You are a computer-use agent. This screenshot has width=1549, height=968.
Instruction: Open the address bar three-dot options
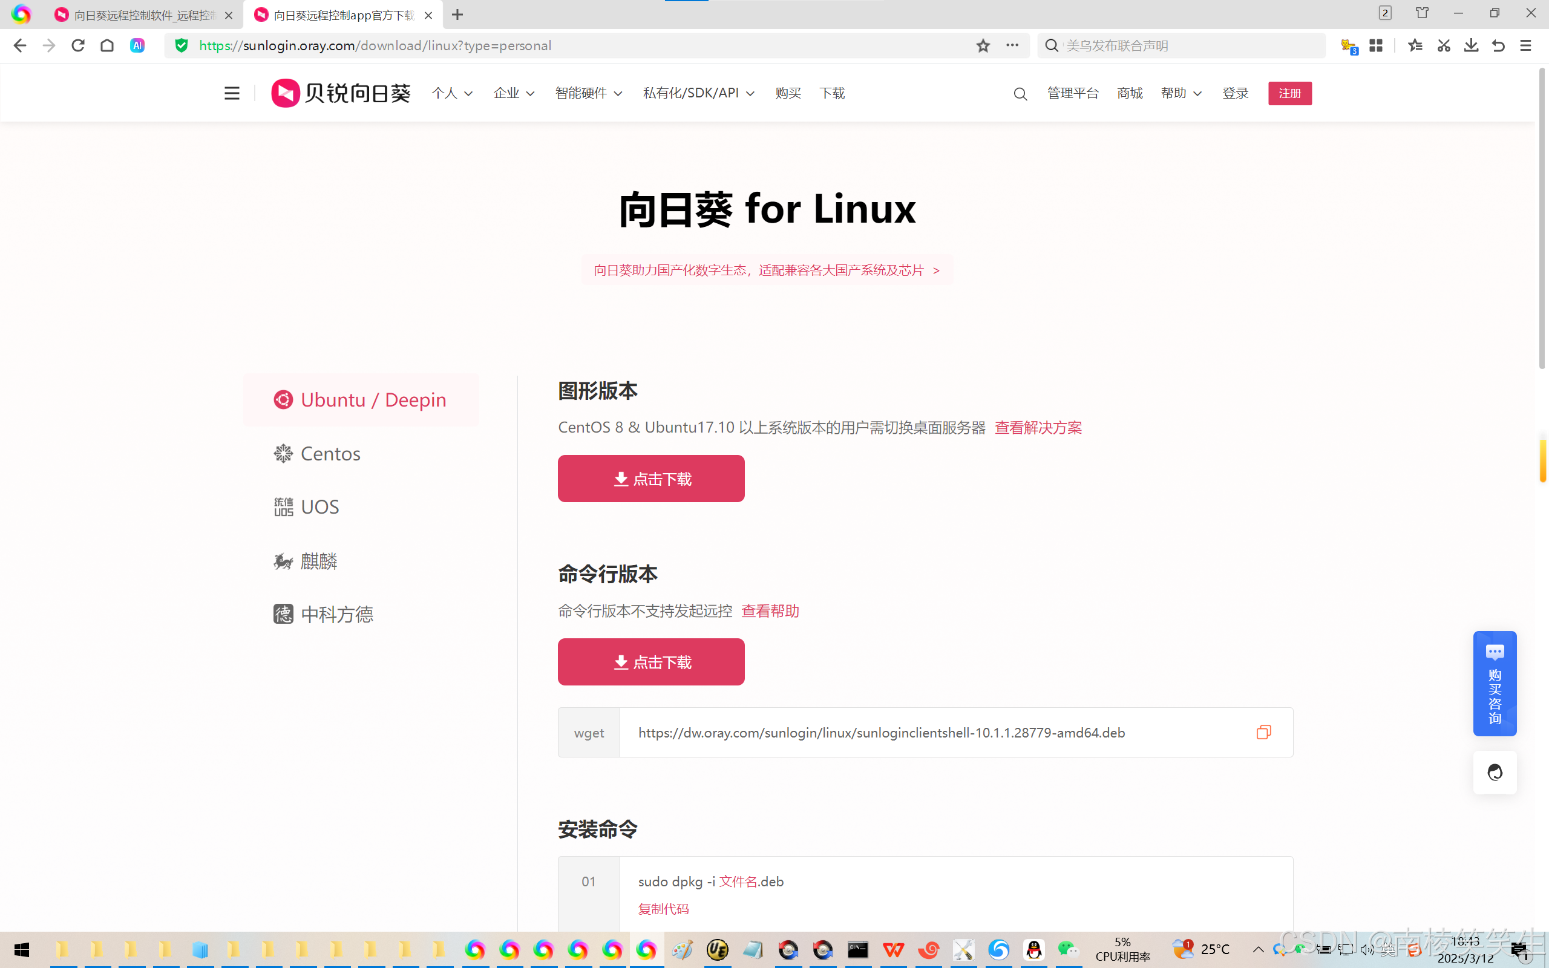[1012, 45]
